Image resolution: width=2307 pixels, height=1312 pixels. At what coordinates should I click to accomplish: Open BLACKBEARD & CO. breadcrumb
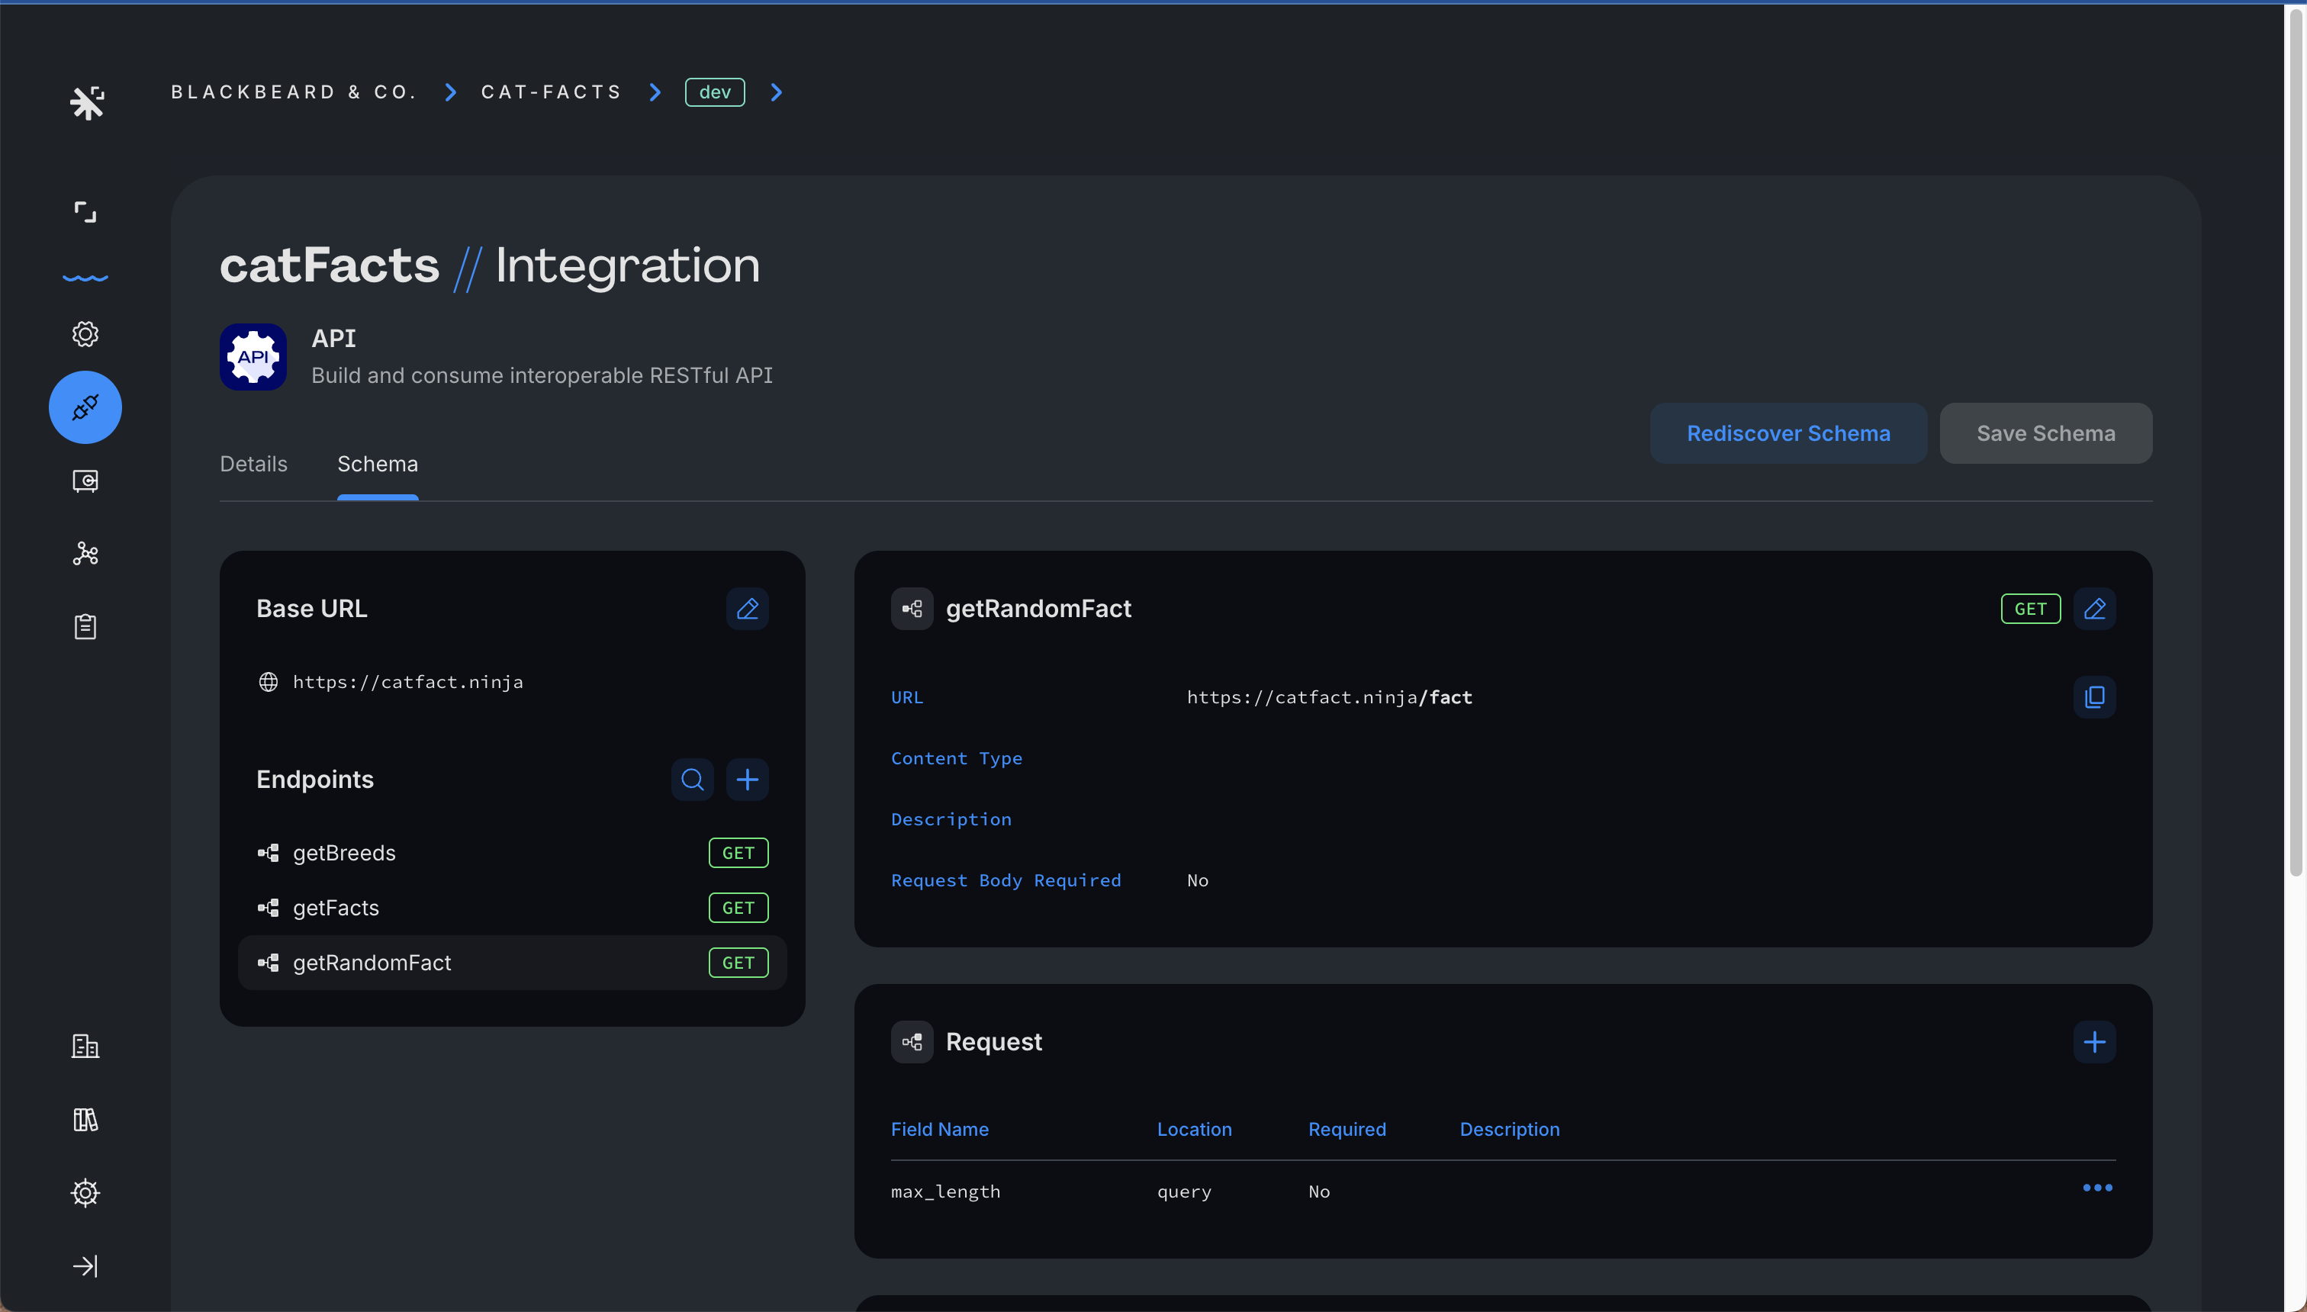[x=294, y=93]
